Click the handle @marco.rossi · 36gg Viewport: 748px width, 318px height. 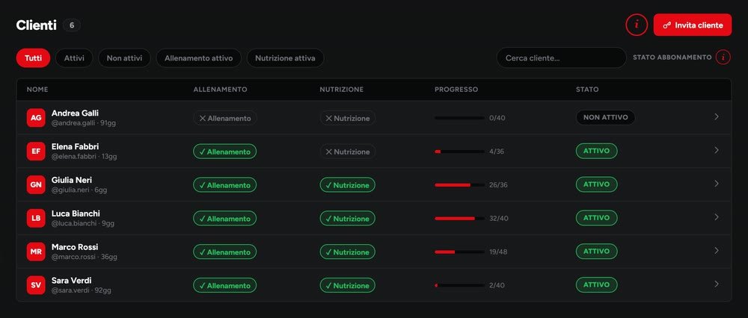click(x=85, y=257)
